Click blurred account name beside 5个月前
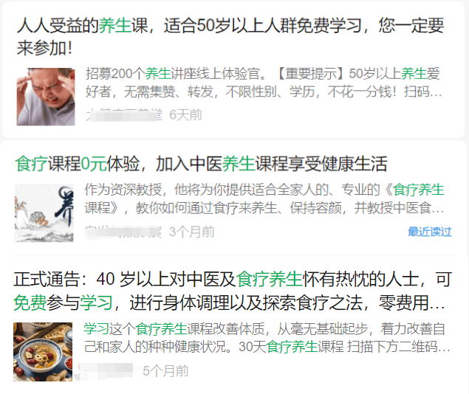 tap(105, 370)
